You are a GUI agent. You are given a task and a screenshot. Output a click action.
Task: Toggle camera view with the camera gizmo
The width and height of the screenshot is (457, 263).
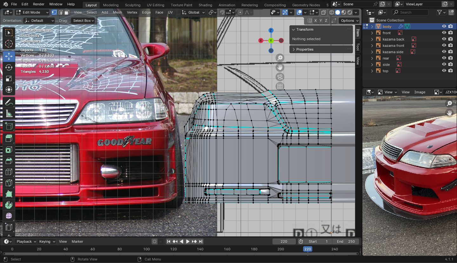280,77
